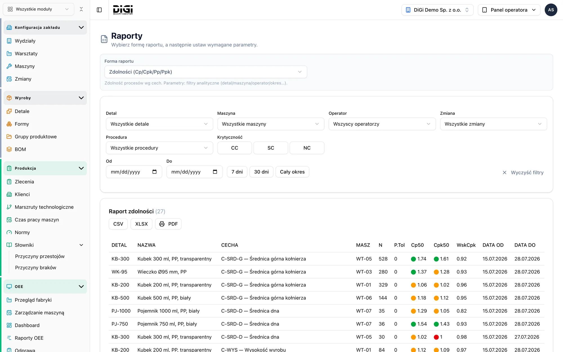Click the Raporty OEE list icon
This screenshot has height=352, width=563.
pos(9,338)
